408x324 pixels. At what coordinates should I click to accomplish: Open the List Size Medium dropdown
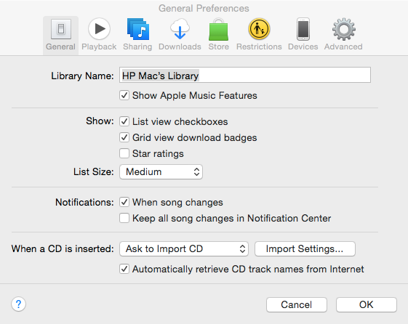coord(161,171)
